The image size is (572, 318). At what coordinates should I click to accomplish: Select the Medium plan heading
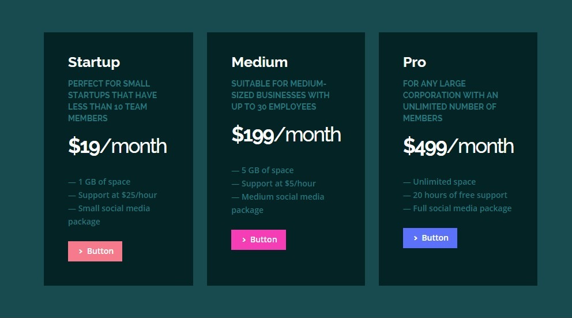[x=259, y=62]
